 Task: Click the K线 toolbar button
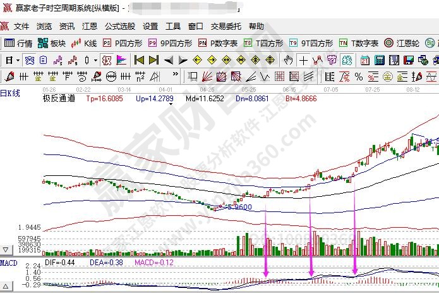pos(84,43)
